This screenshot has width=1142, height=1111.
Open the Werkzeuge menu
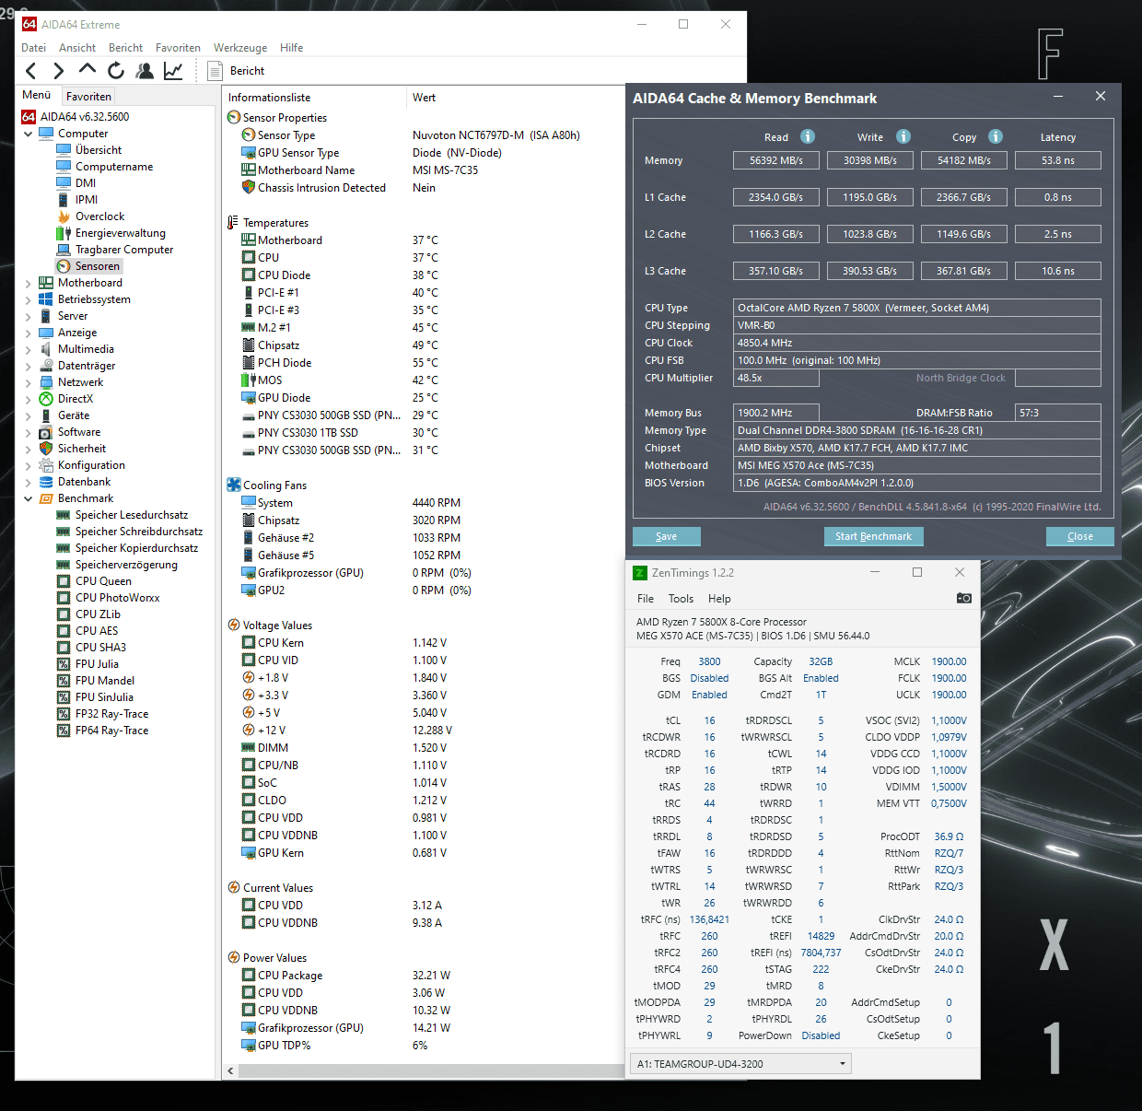pos(240,48)
